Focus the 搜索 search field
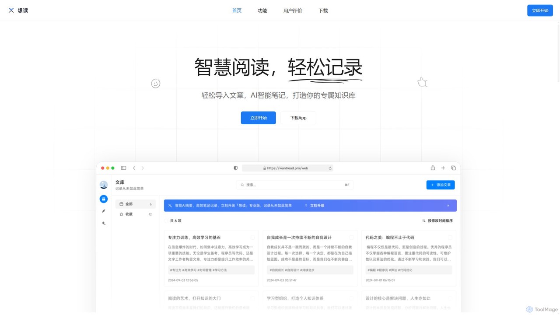560x315 pixels. click(294, 185)
